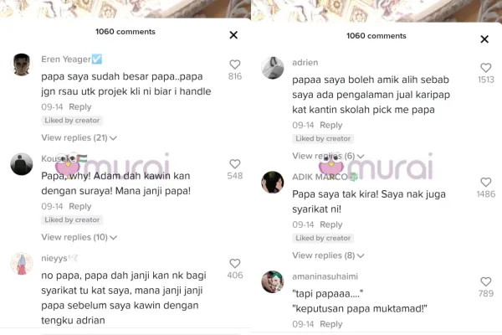This screenshot has width=502, height=335.
Task: Close the right comments panel
Action: coord(484,39)
